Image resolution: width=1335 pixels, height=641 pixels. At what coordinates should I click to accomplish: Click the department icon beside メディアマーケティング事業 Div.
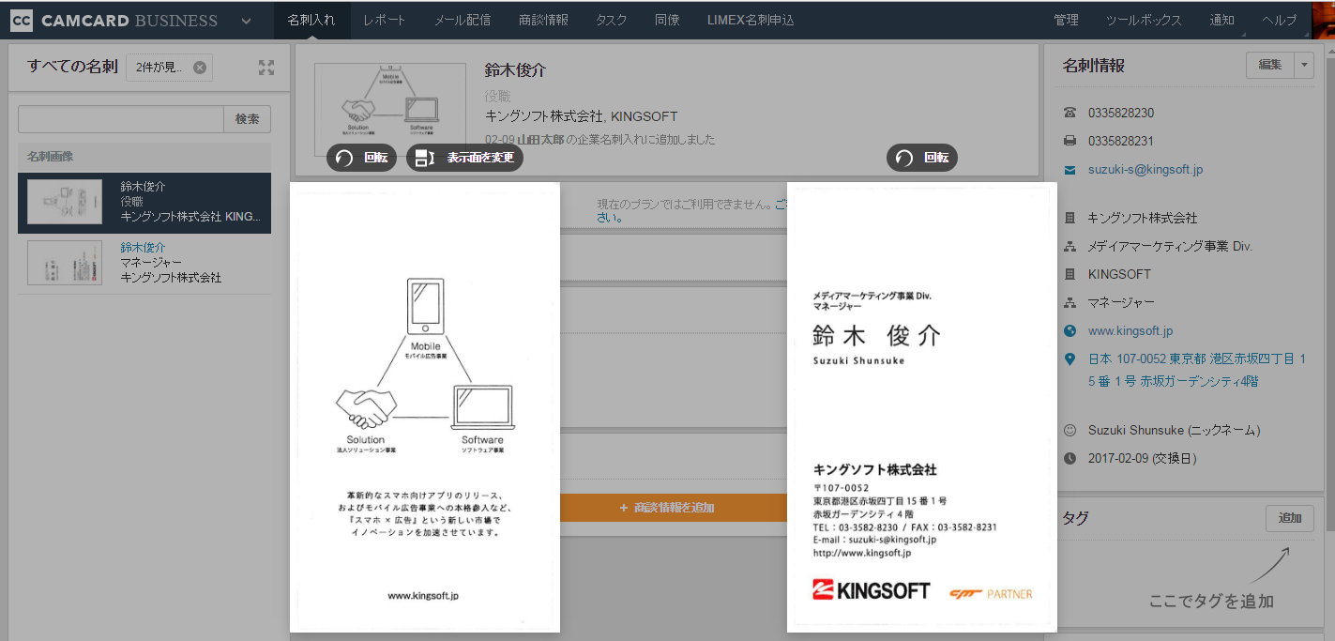tap(1070, 247)
